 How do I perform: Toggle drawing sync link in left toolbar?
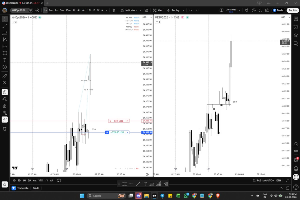pos(4,119)
